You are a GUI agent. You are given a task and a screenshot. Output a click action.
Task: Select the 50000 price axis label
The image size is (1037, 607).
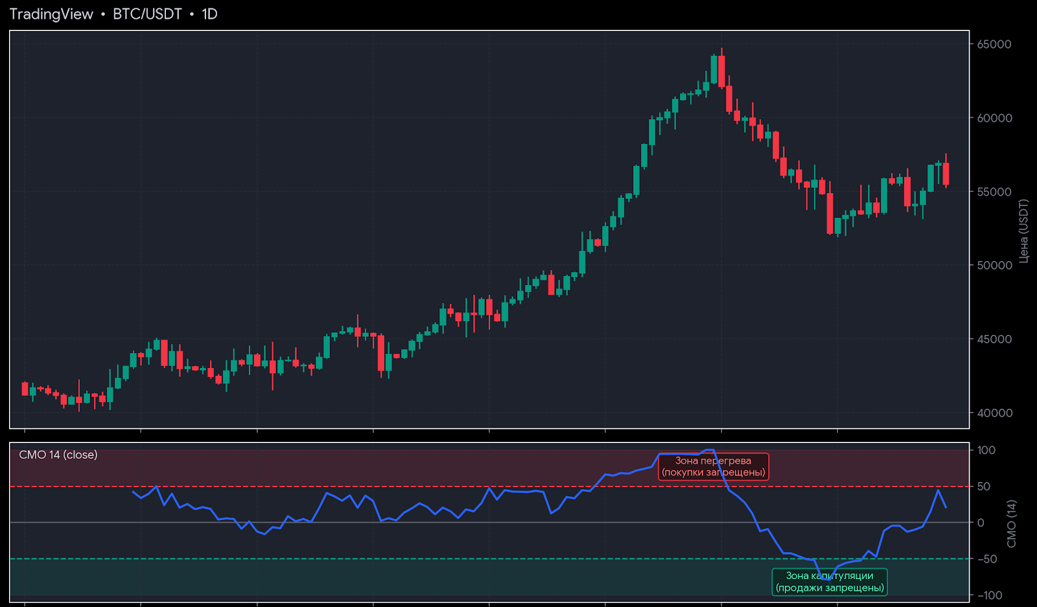tap(994, 265)
